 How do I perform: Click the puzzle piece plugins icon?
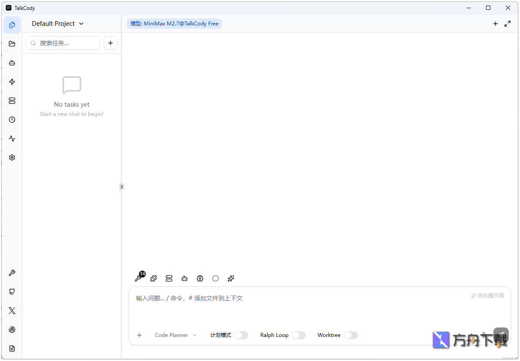click(154, 278)
